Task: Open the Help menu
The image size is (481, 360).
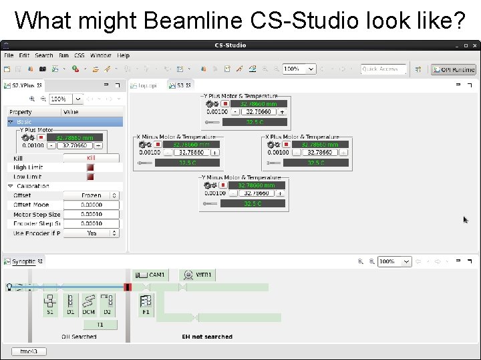Action: click(124, 55)
